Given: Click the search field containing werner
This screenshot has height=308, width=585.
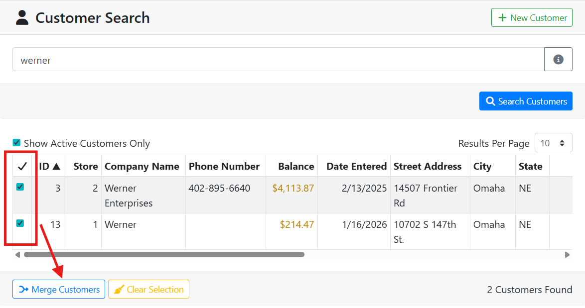Looking at the screenshot, I should coord(278,60).
